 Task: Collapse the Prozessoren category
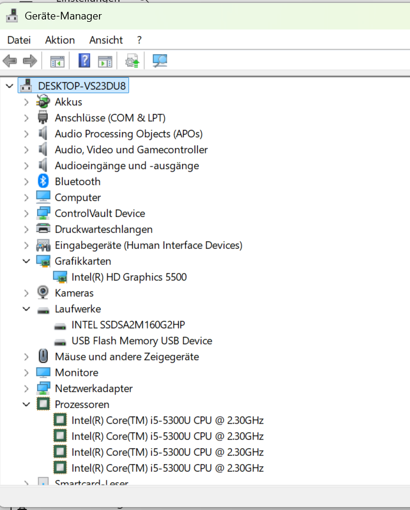pos(27,404)
